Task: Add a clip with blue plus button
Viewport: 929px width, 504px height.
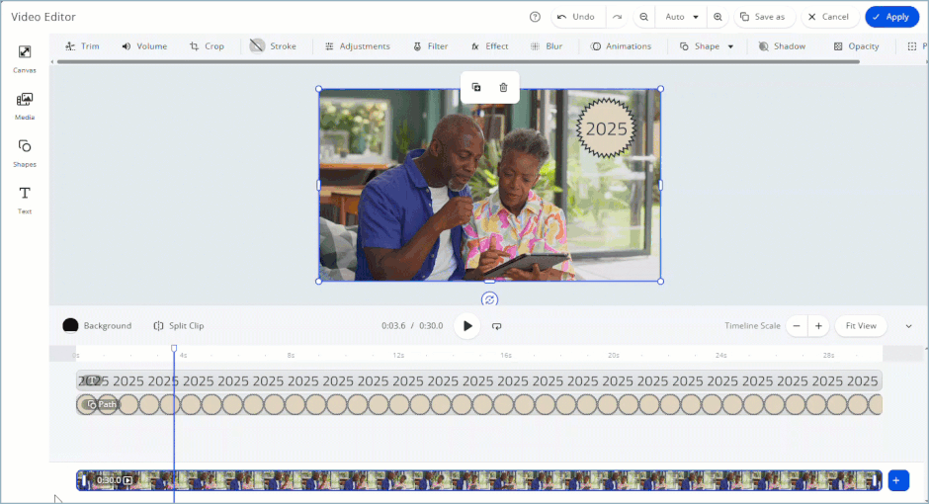Action: [898, 480]
